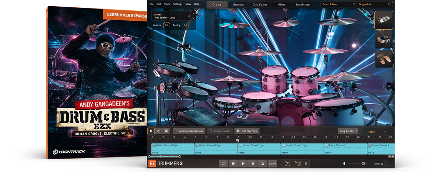The width and height of the screenshot is (442, 180).
Task: Click the playhead marker at bar 9
Action: pos(238,140)
